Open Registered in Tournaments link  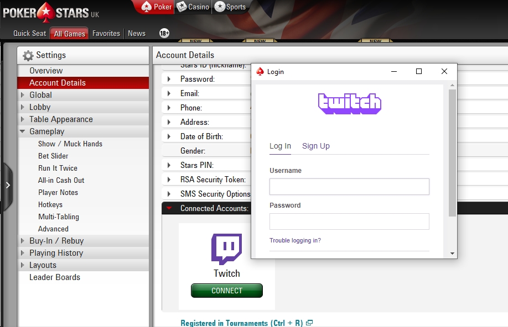click(241, 323)
